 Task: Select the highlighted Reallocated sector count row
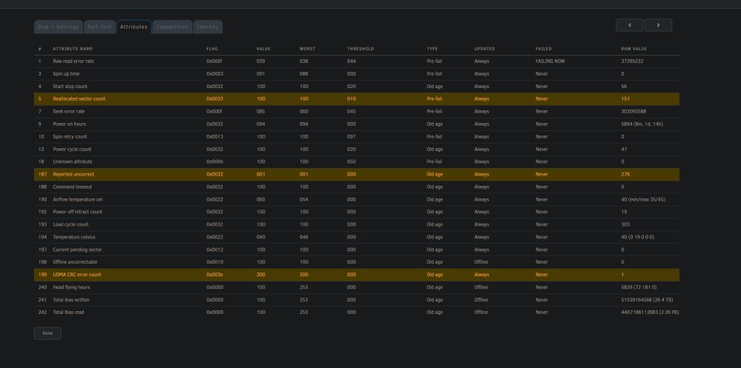coord(357,98)
